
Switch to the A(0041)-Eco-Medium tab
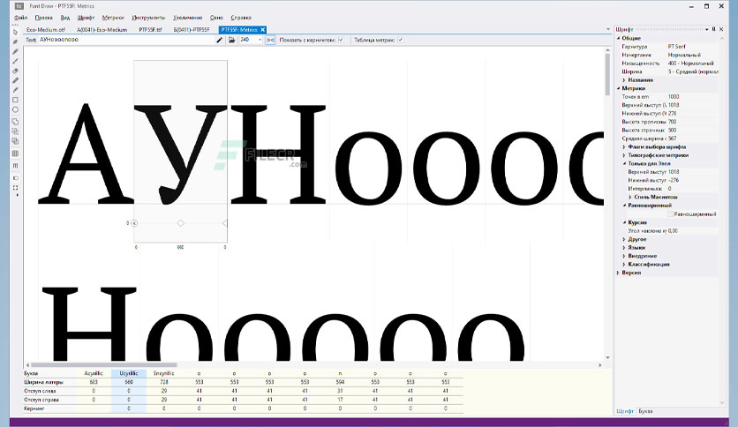click(102, 30)
